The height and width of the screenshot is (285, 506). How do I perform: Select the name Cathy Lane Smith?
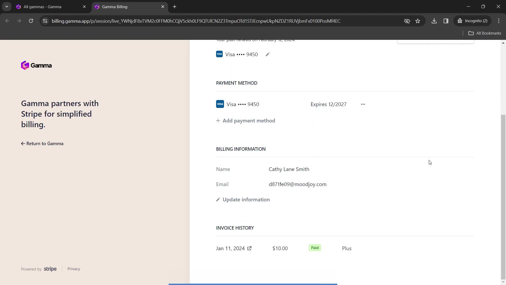[289, 169]
